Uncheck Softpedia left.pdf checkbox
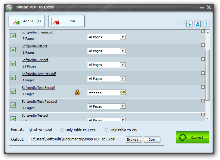Viewport: 220px width, 160px height. [x=13, y=50]
